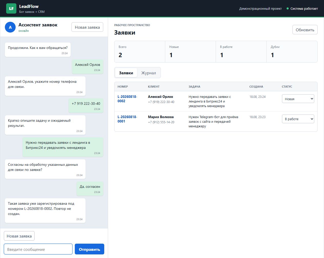Click the СТАТУС column header
Viewport: 324px width, 258px height.
coord(287,87)
